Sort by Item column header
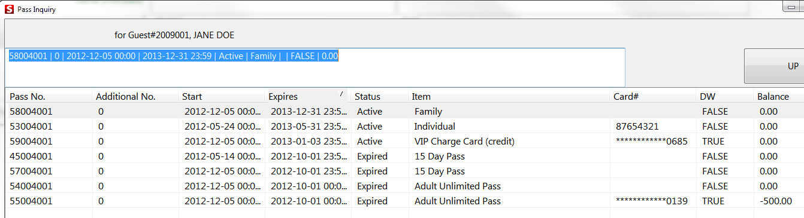Image resolution: width=804 pixels, height=218 pixels. pos(509,96)
